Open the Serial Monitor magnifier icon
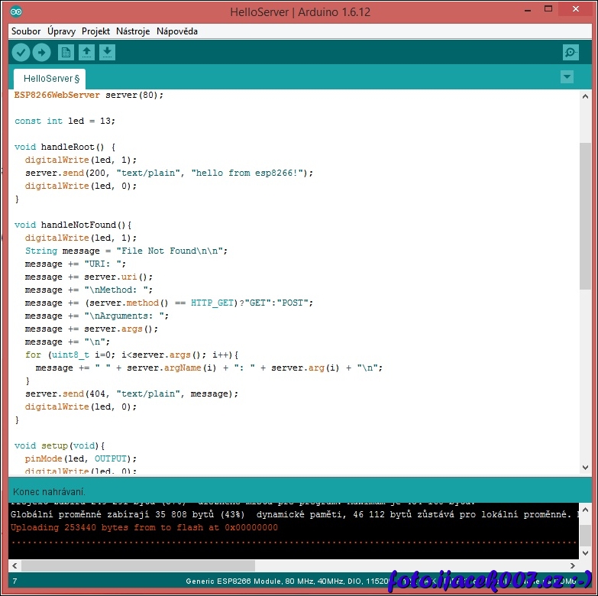This screenshot has height=596, width=598. [571, 52]
